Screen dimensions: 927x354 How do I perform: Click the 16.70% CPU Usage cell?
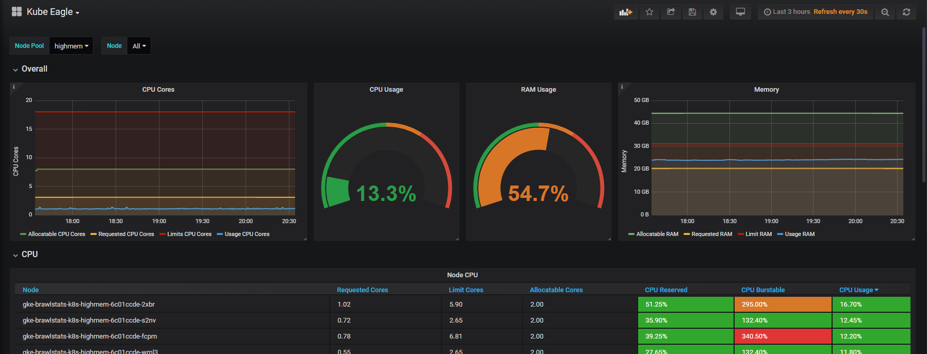click(x=871, y=305)
